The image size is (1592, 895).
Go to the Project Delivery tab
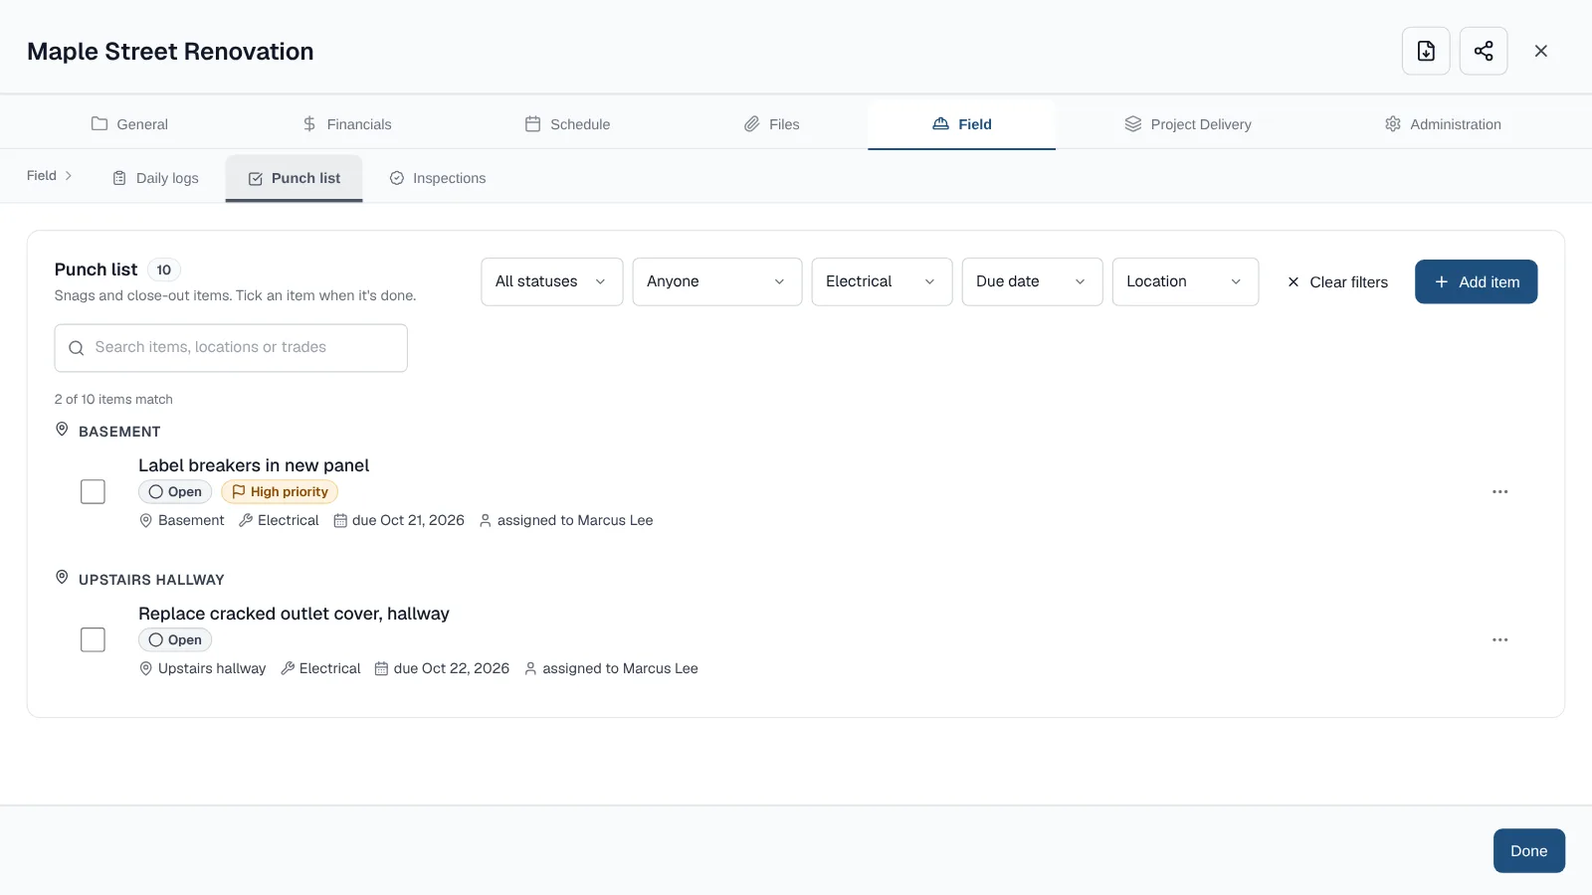[x=1188, y=124]
